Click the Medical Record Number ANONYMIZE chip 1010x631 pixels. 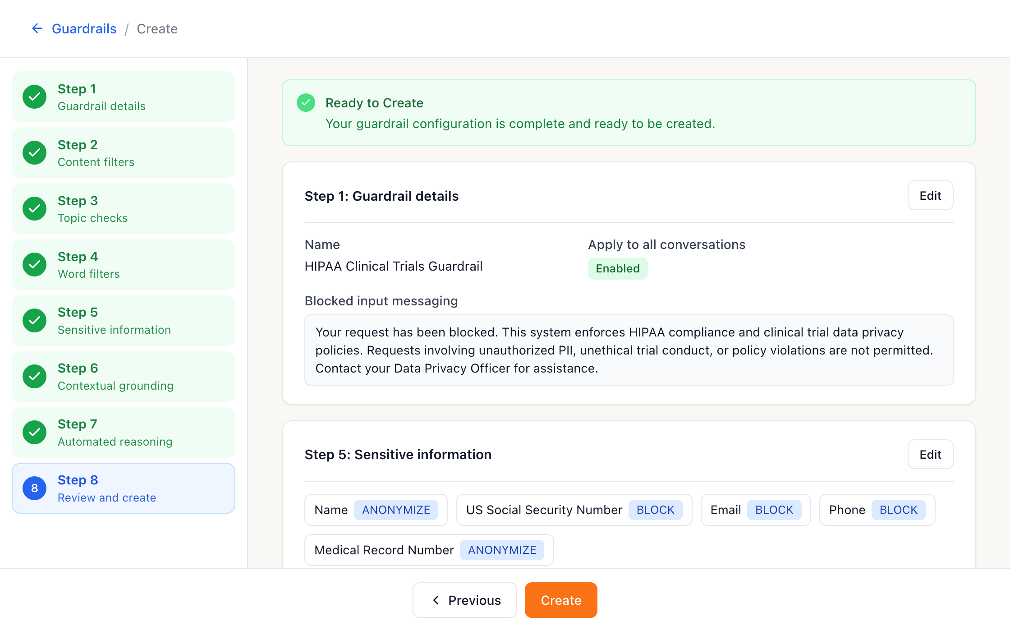click(x=429, y=550)
